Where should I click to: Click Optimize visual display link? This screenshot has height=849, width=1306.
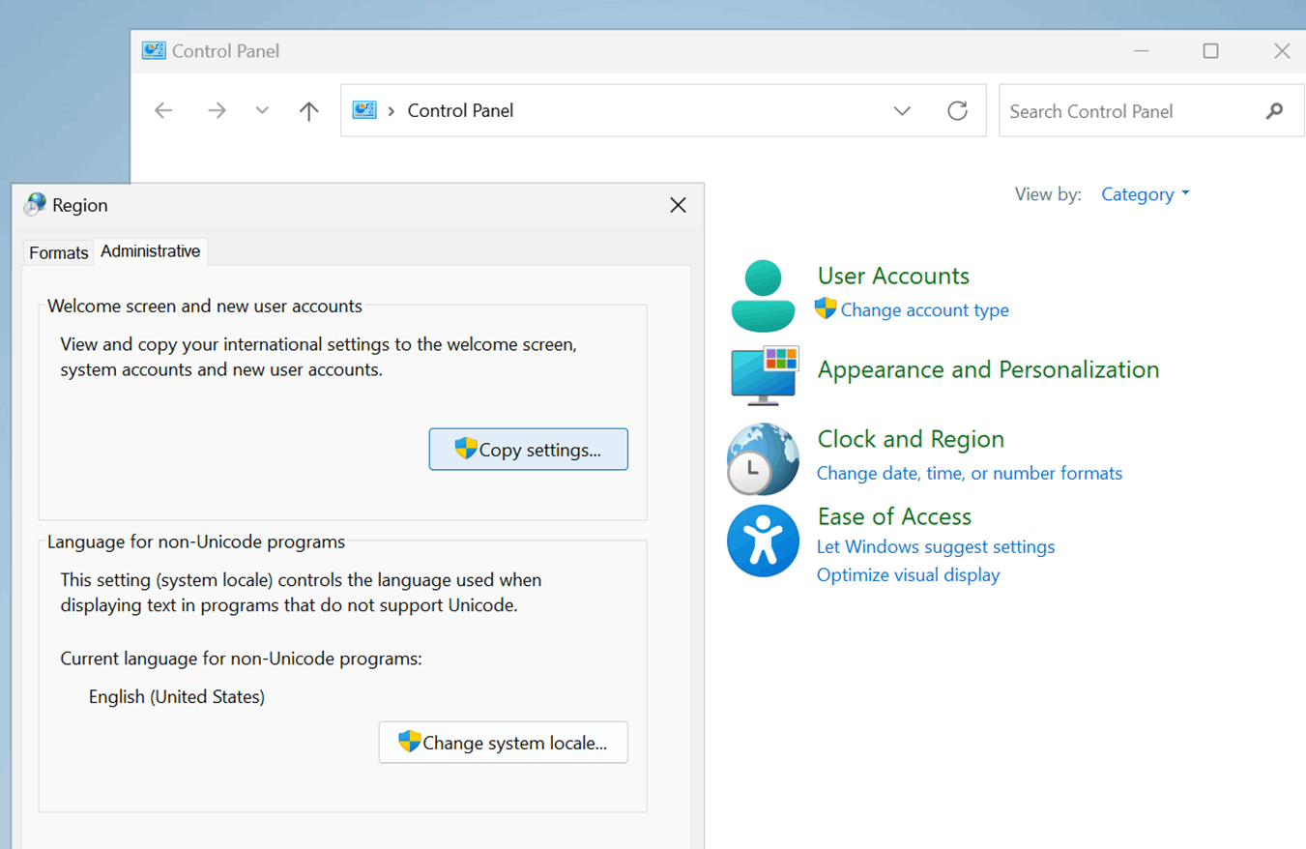coord(908,574)
